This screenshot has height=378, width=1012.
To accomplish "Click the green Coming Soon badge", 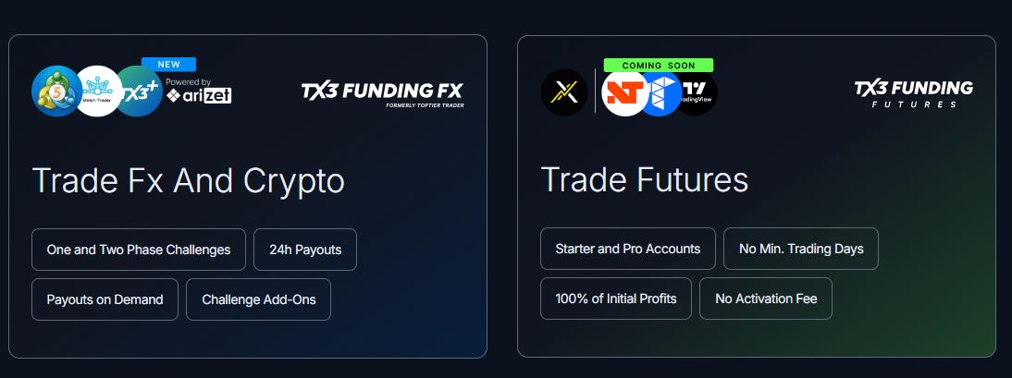I will pyautogui.click(x=659, y=66).
